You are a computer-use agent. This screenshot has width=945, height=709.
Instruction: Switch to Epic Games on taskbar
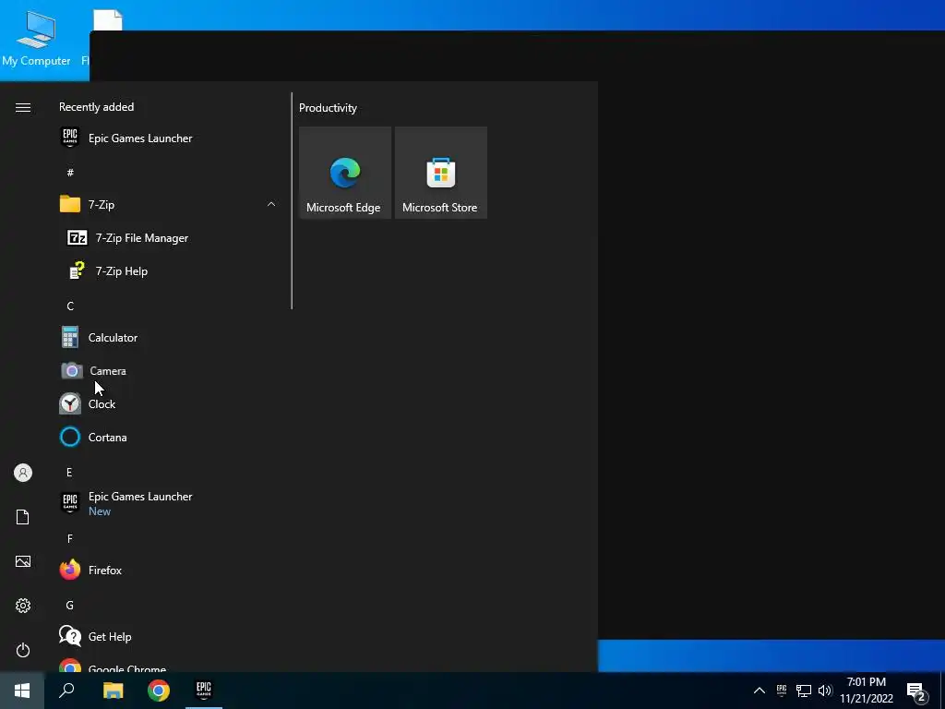coord(204,691)
